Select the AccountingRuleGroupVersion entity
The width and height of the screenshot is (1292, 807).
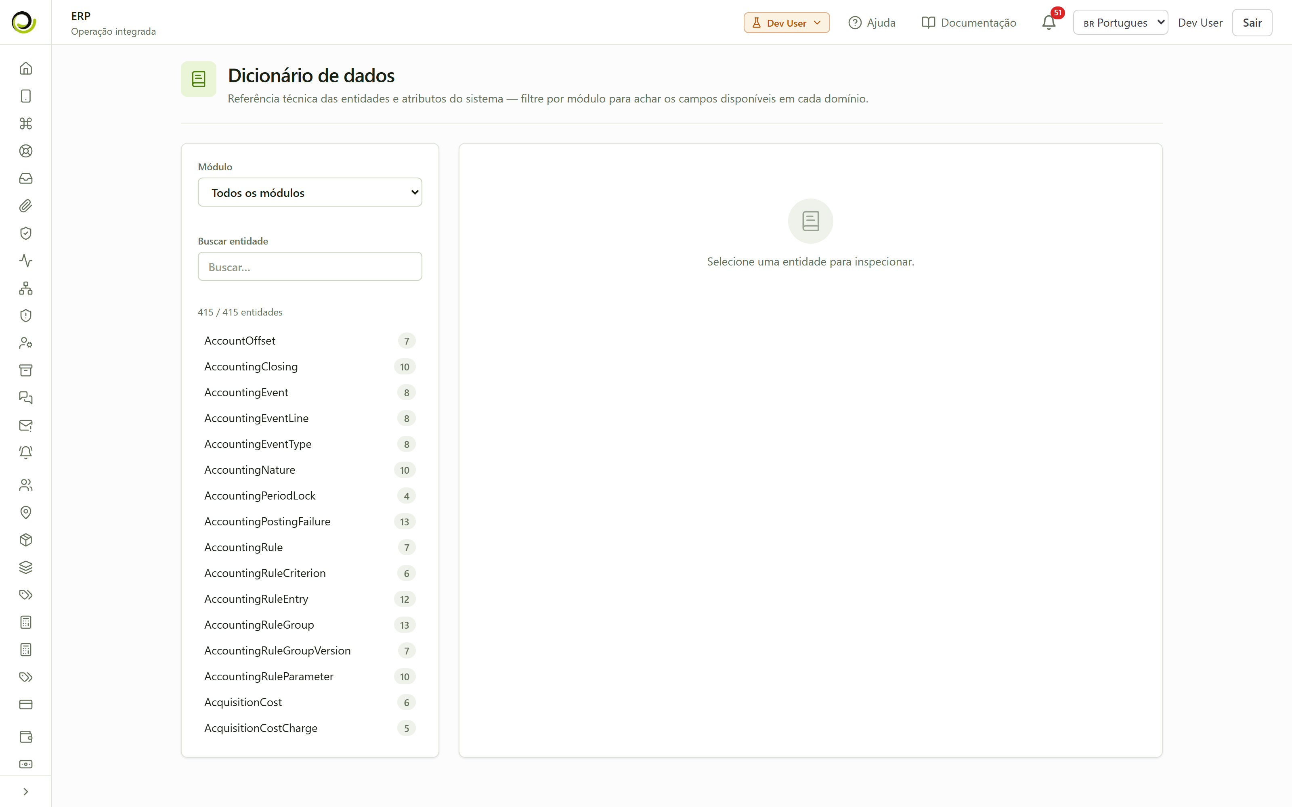click(x=310, y=650)
